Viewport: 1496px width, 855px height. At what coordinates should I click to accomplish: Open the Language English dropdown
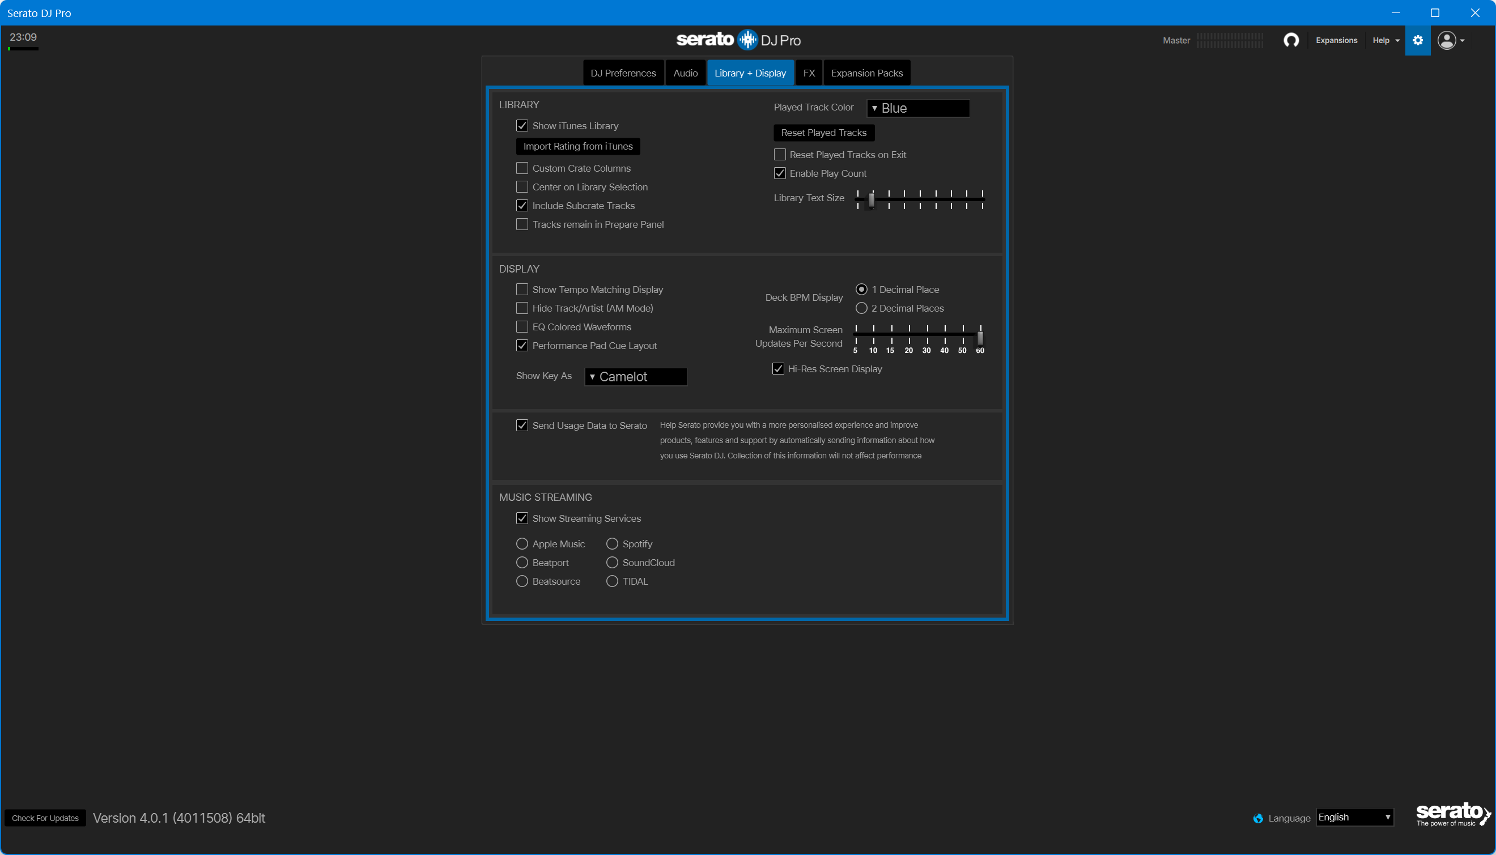[1354, 817]
